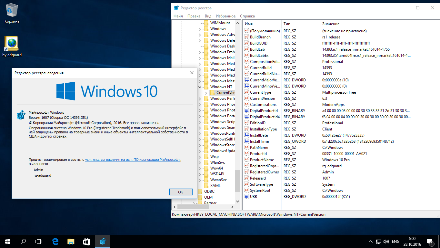The image size is (440, 248).
Task: Click DWORD icon beside InstallDate
Action: [x=247, y=135]
